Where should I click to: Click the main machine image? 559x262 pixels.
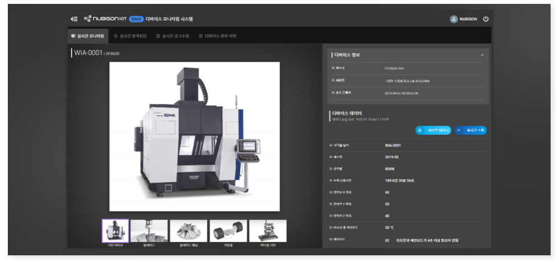pyautogui.click(x=195, y=137)
